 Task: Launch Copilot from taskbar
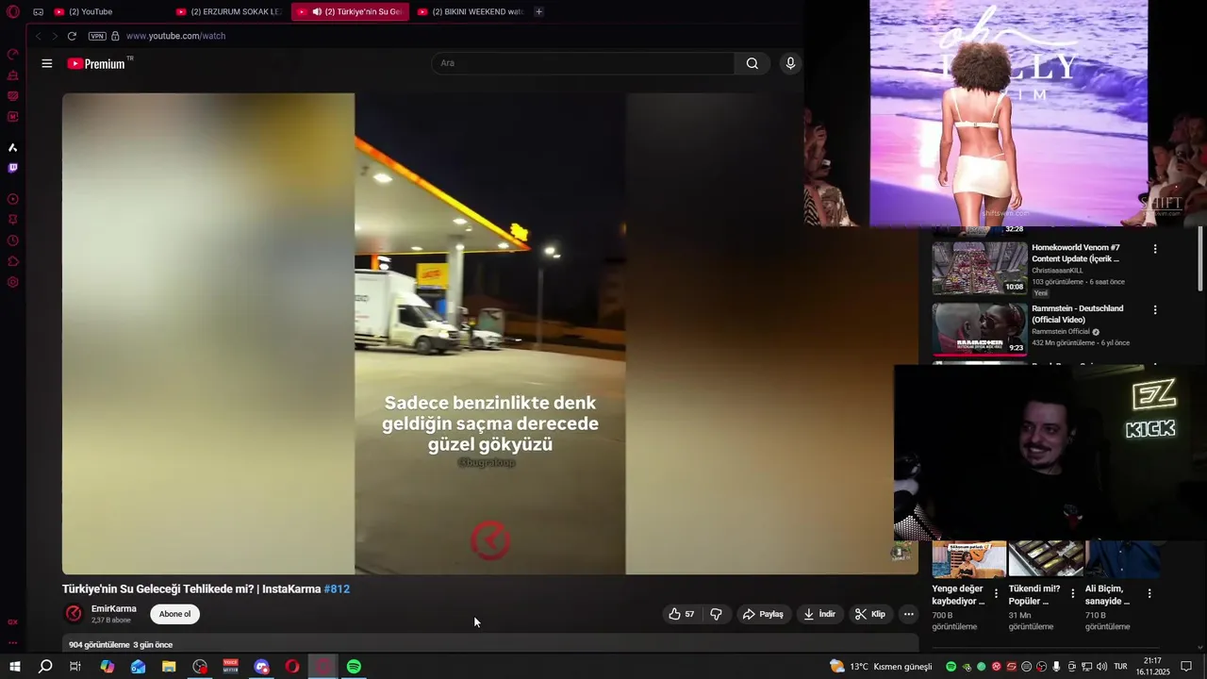[x=107, y=667]
